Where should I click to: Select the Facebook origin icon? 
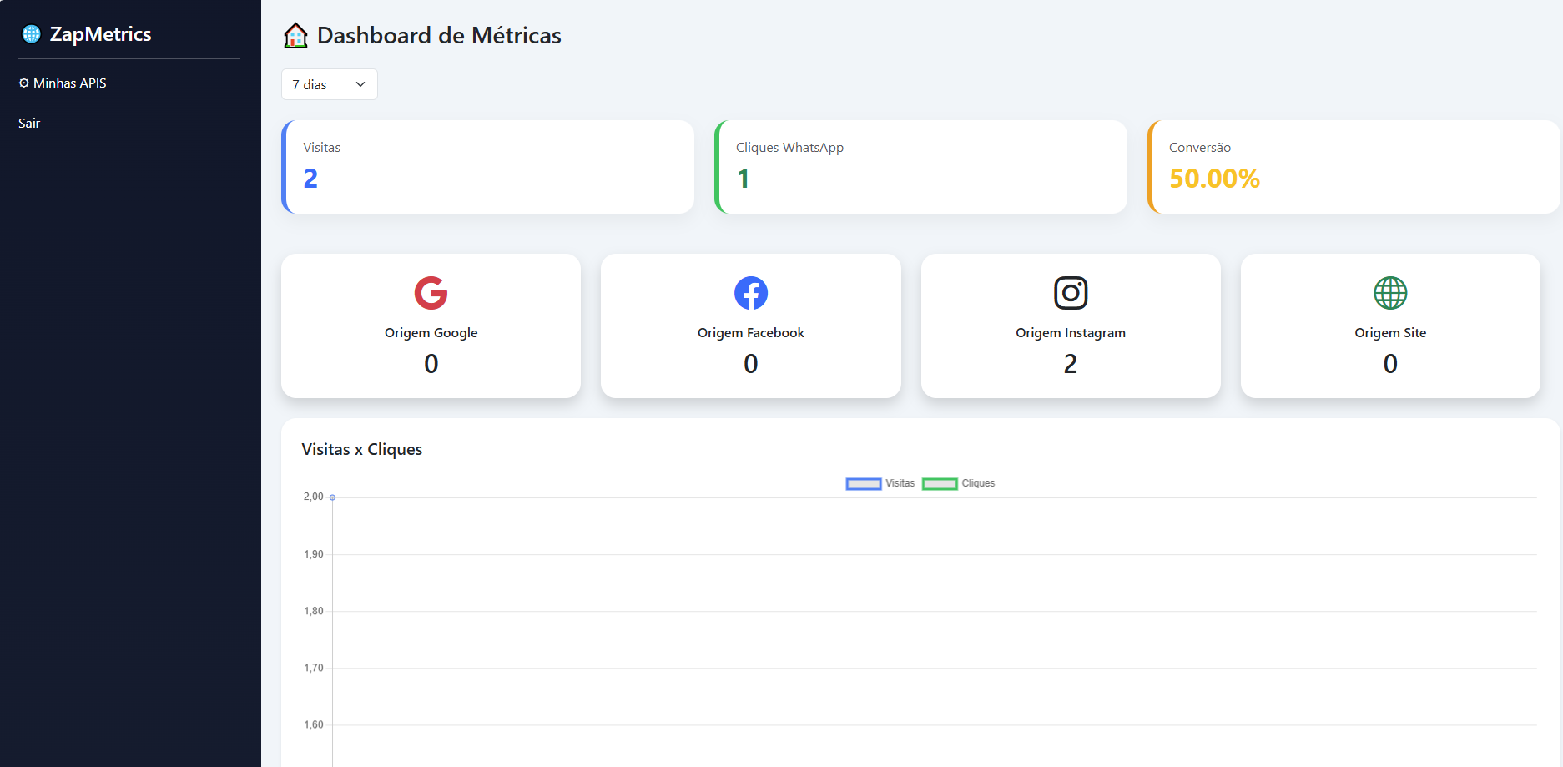tap(750, 292)
